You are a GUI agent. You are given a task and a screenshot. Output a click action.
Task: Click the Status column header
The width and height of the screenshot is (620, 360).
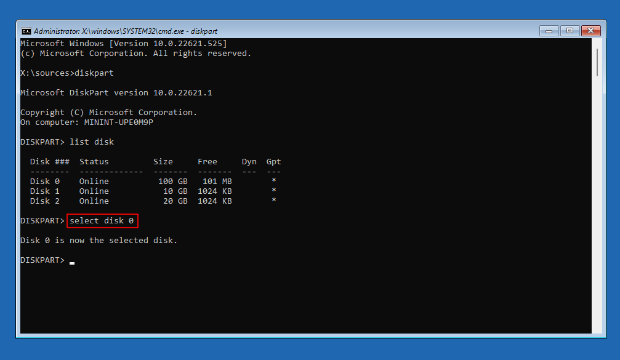pyautogui.click(x=94, y=162)
